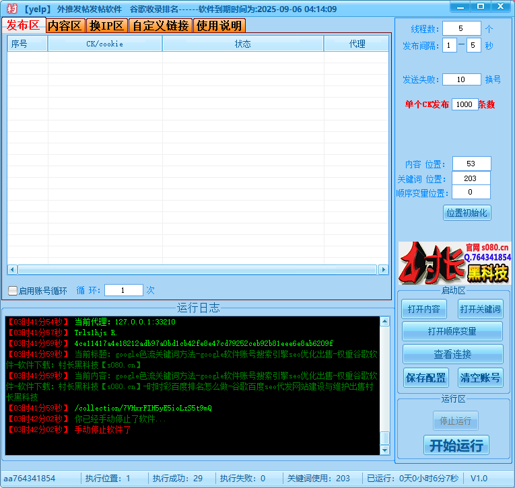
Task: Click the red app logo in title bar
Action: point(12,9)
